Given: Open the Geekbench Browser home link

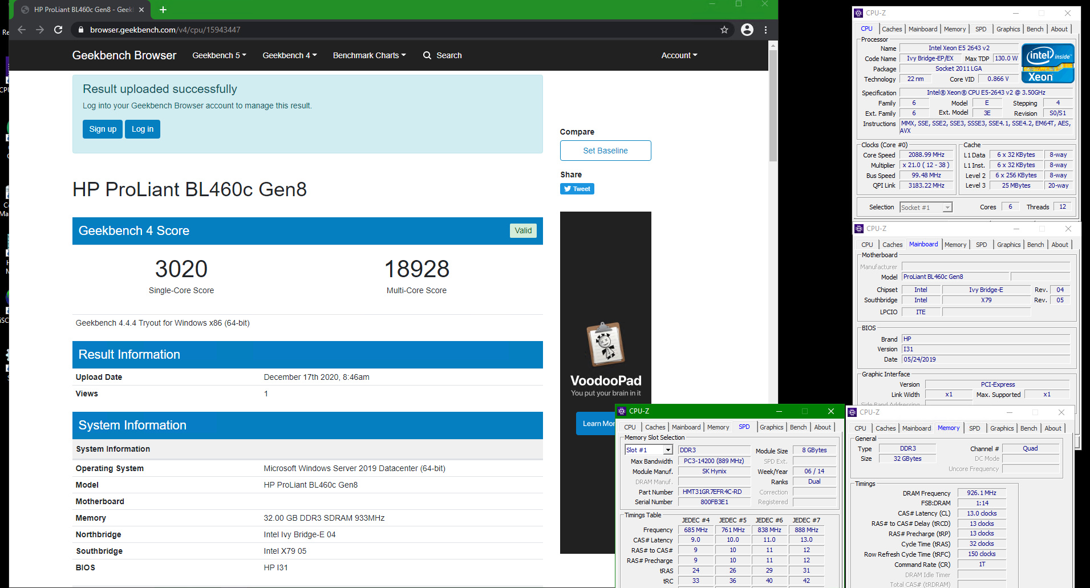Looking at the screenshot, I should 124,55.
